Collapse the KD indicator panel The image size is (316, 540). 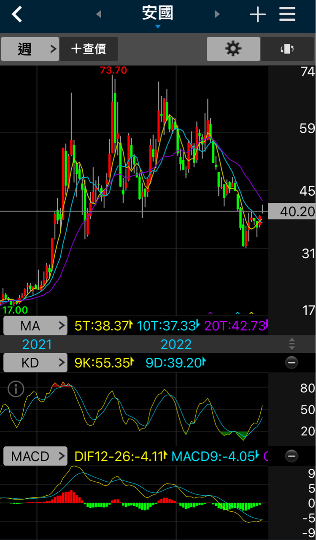coord(292,362)
